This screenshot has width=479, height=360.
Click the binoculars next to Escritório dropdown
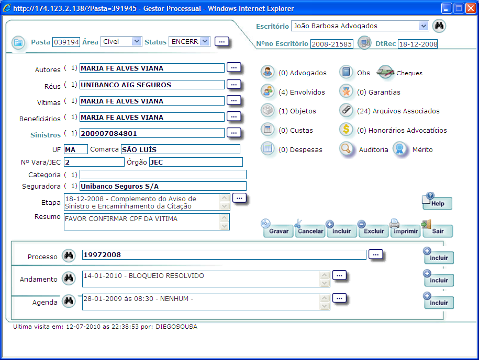tap(439, 26)
